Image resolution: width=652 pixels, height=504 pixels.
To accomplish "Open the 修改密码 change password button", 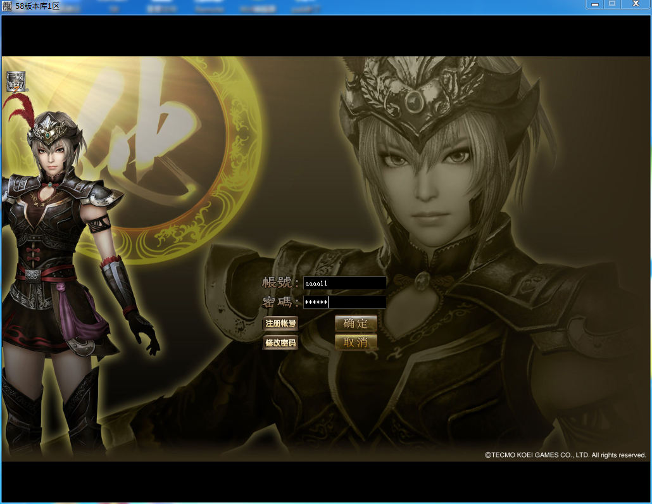I will (x=280, y=343).
